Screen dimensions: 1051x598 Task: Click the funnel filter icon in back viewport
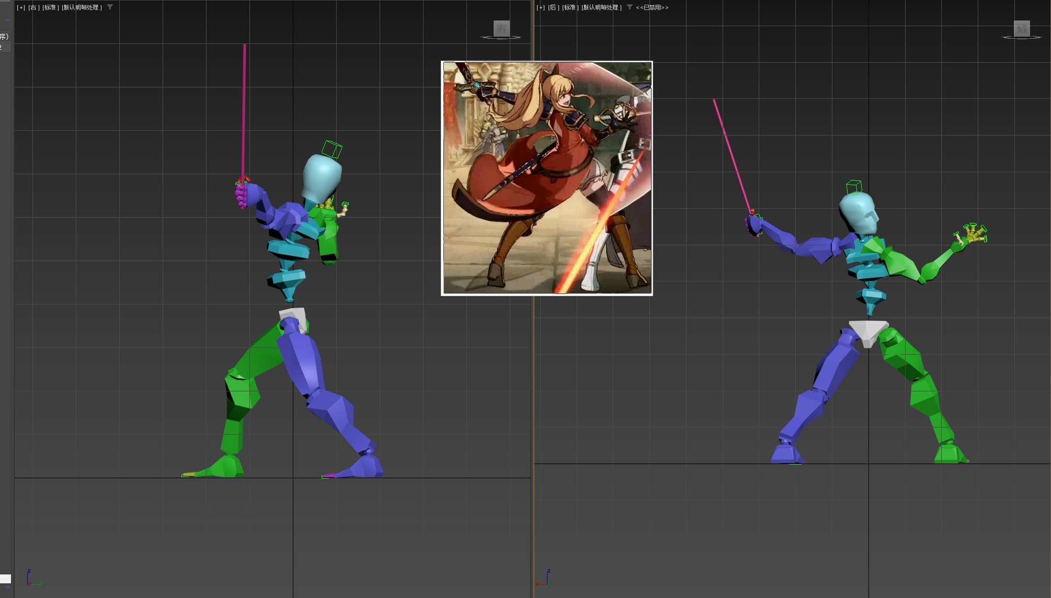pyautogui.click(x=630, y=7)
